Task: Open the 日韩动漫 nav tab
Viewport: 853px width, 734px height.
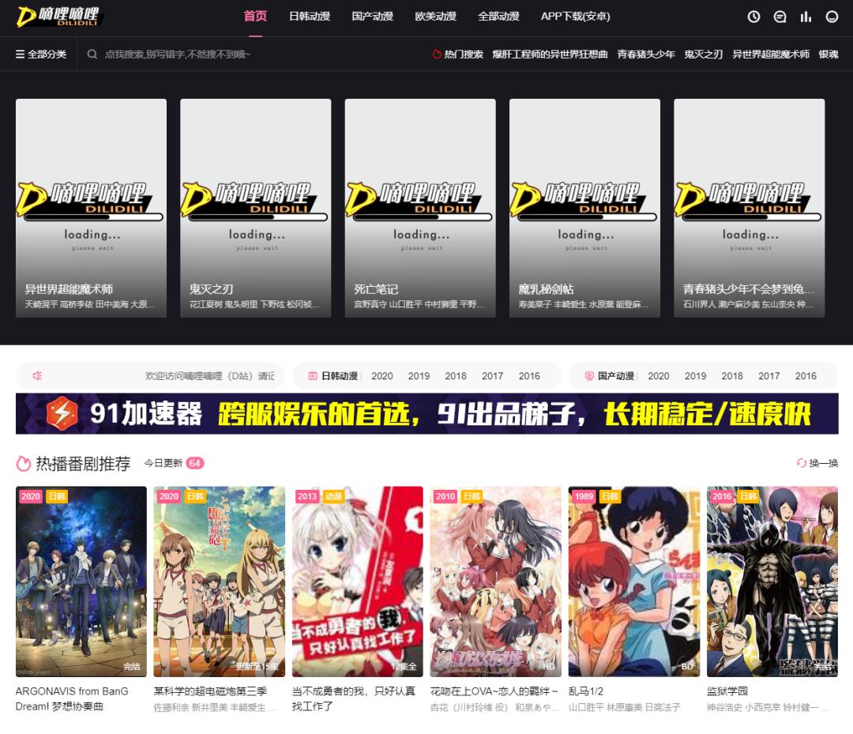Action: click(x=310, y=17)
